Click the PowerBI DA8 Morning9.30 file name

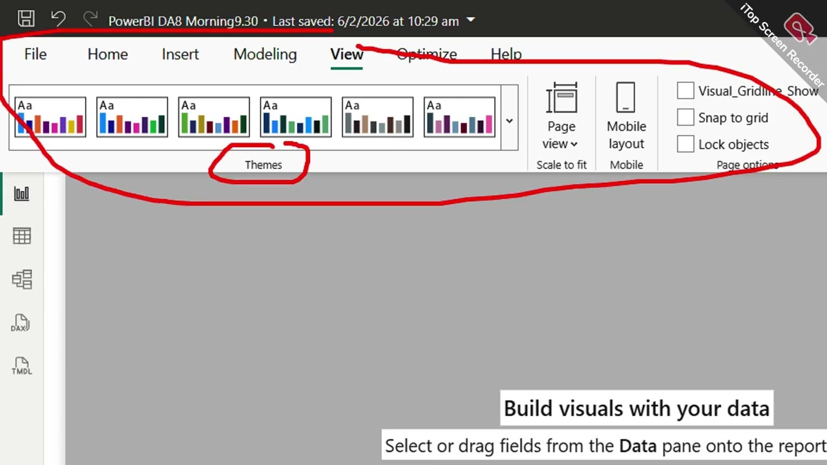click(x=183, y=21)
